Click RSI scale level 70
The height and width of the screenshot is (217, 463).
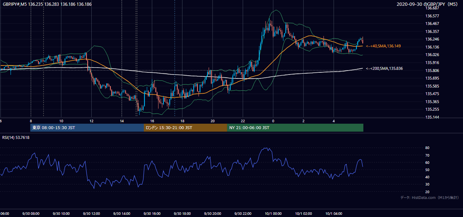pyautogui.click(x=427, y=155)
